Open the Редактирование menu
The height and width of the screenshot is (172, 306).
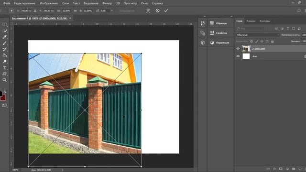coord(24,3)
